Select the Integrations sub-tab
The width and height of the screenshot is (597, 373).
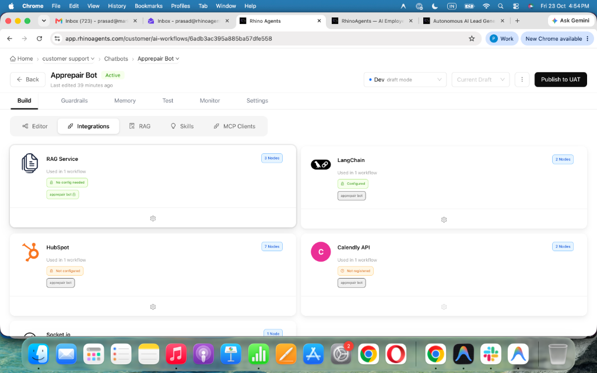(89, 126)
